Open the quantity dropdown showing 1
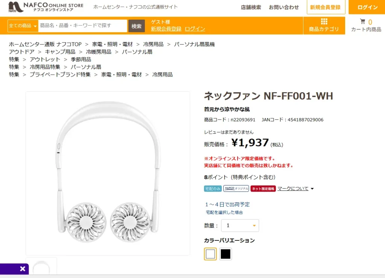This screenshot has width=385, height=278. point(240,225)
